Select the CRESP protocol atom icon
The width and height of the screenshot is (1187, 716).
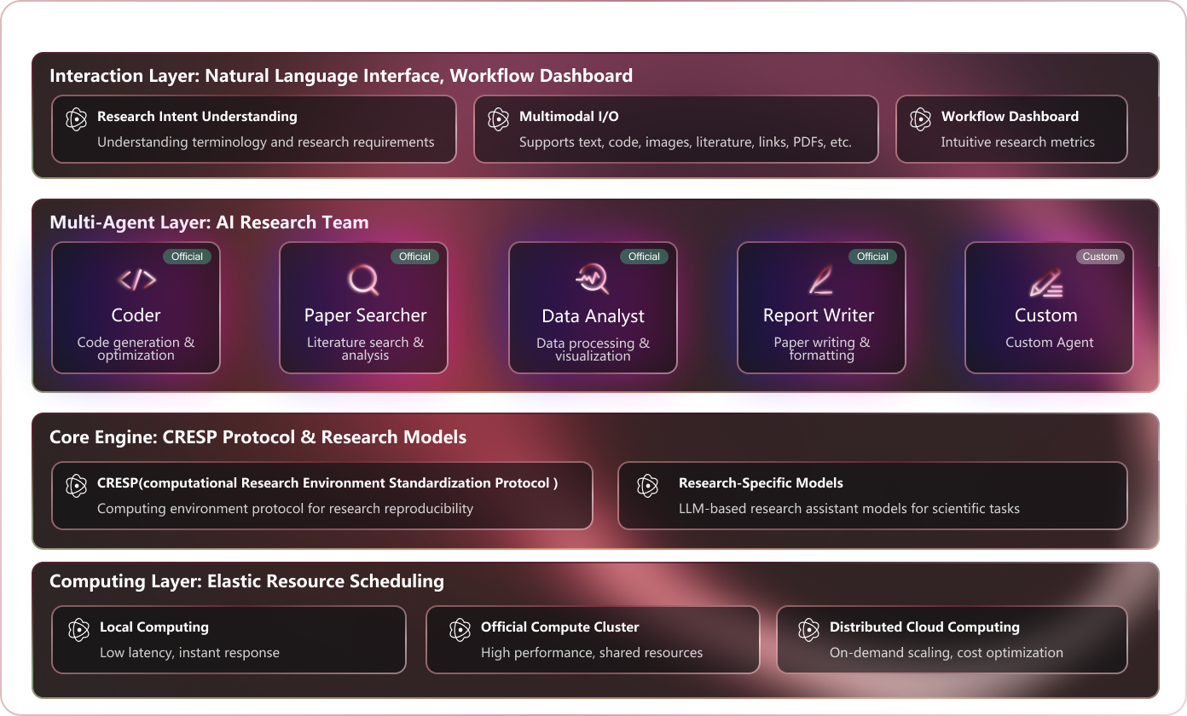(x=76, y=486)
